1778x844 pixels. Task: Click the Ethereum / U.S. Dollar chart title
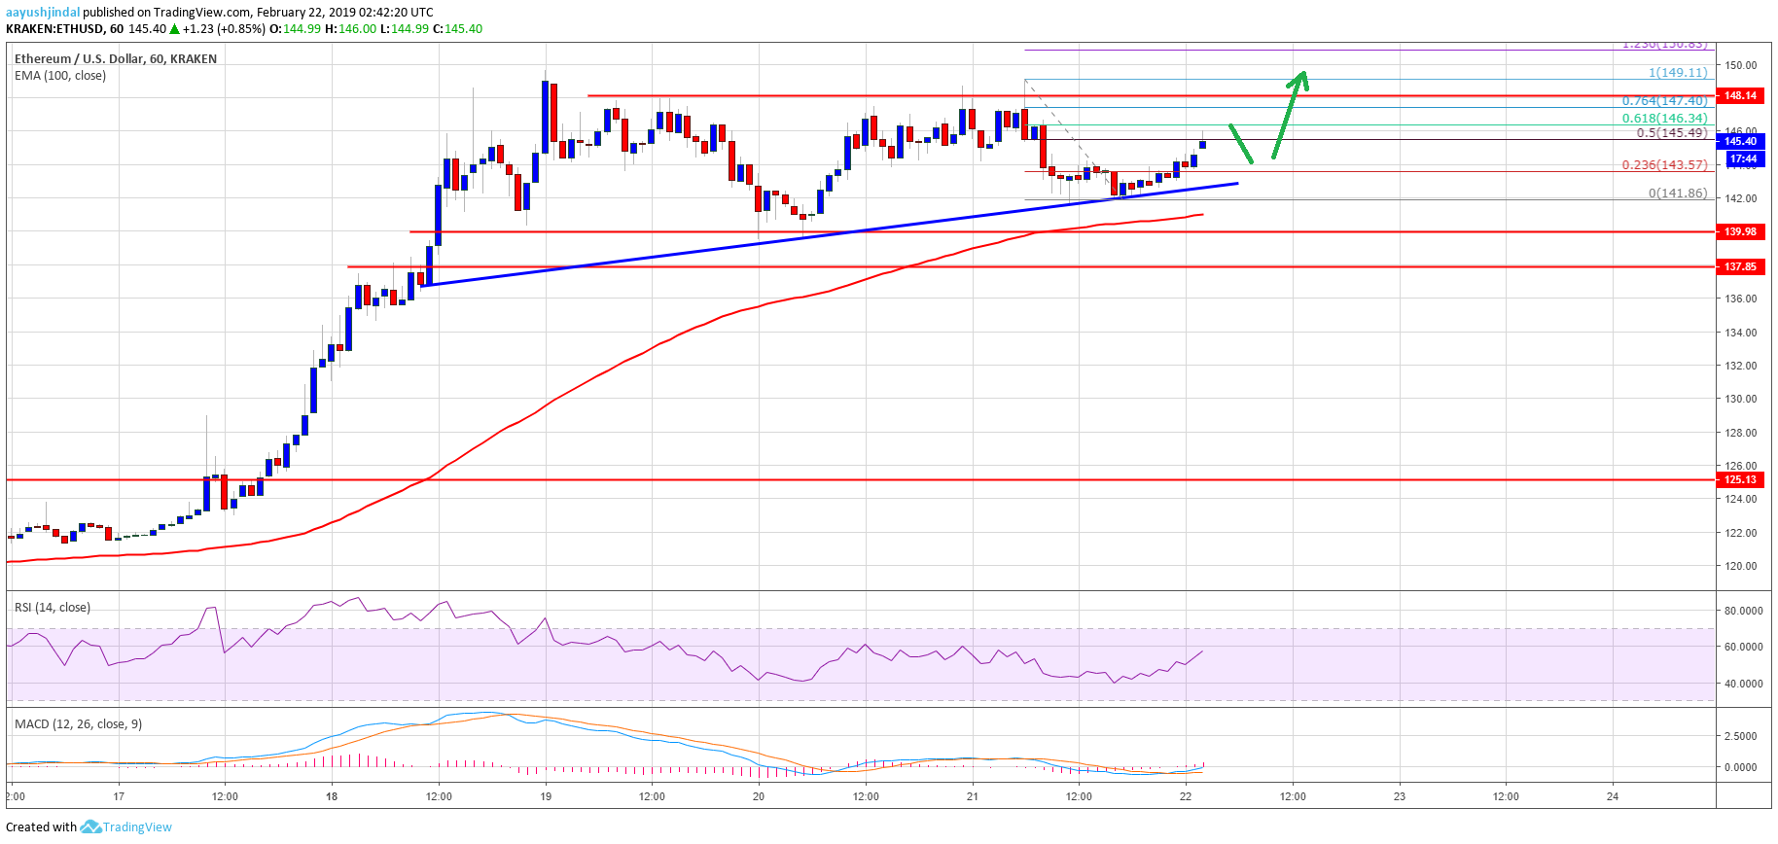115,59
